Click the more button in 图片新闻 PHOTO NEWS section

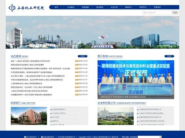click(169, 56)
